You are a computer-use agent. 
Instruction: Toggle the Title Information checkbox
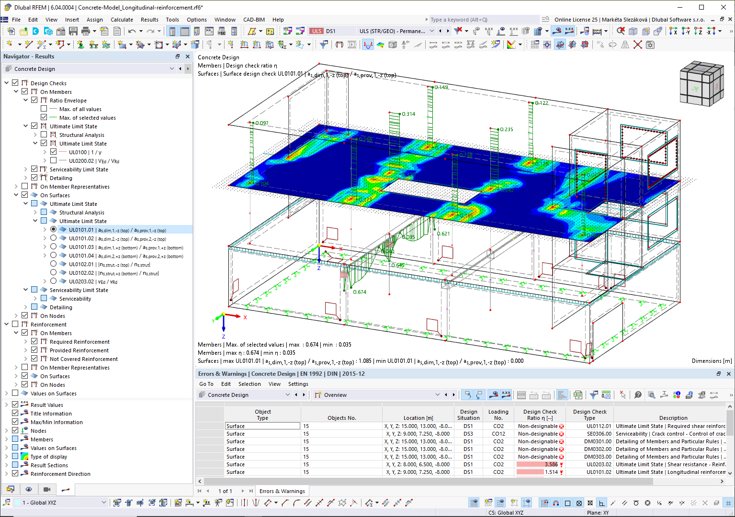tap(15, 414)
